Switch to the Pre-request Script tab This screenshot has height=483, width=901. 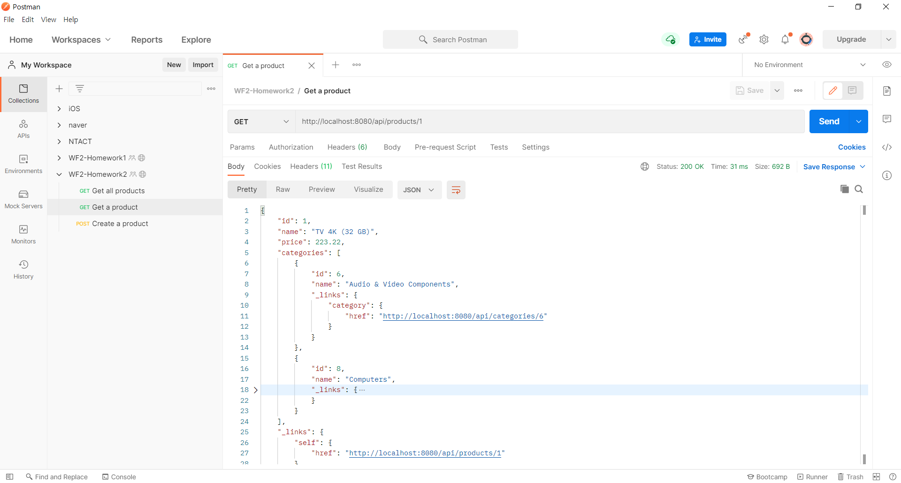pyautogui.click(x=445, y=147)
